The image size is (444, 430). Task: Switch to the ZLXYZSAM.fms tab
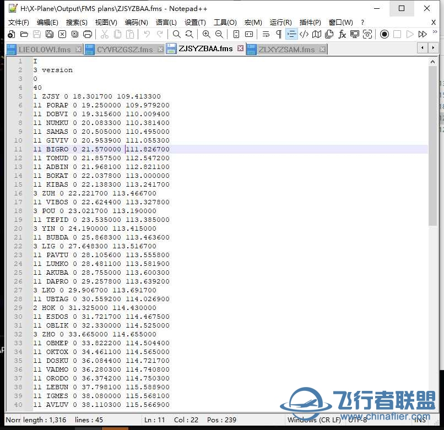286,50
